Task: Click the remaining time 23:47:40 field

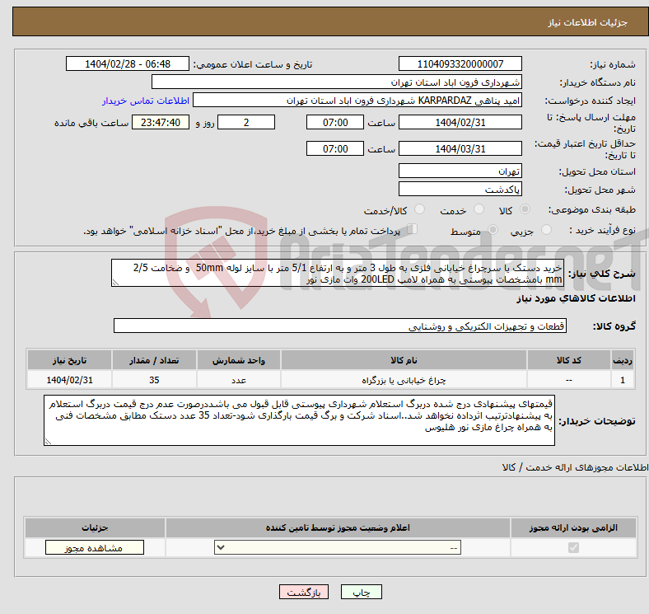Action: 161,122
